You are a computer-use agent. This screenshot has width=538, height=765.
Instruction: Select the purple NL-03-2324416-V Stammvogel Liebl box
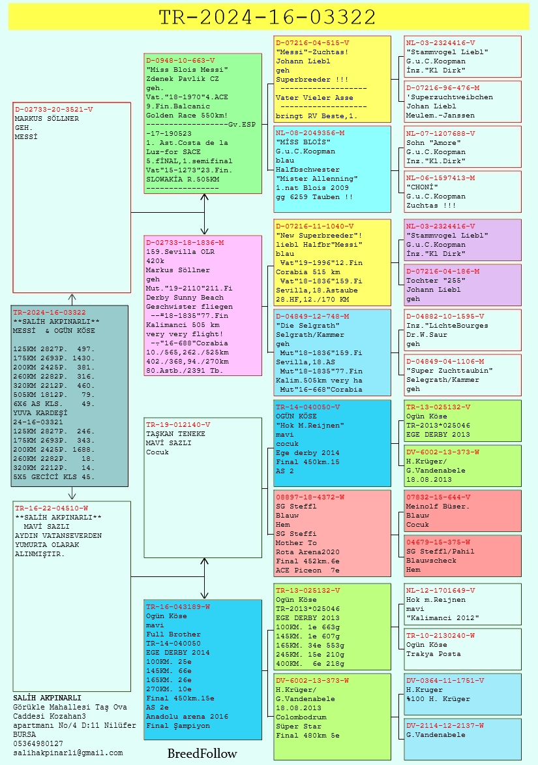coord(463,240)
